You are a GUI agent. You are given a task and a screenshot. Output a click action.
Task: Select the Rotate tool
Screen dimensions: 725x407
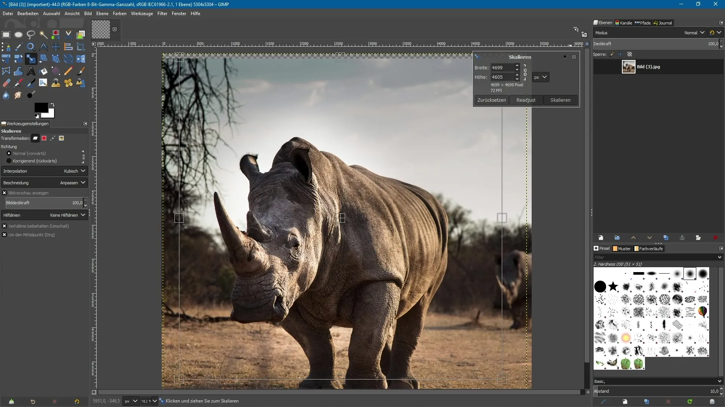tap(19, 59)
